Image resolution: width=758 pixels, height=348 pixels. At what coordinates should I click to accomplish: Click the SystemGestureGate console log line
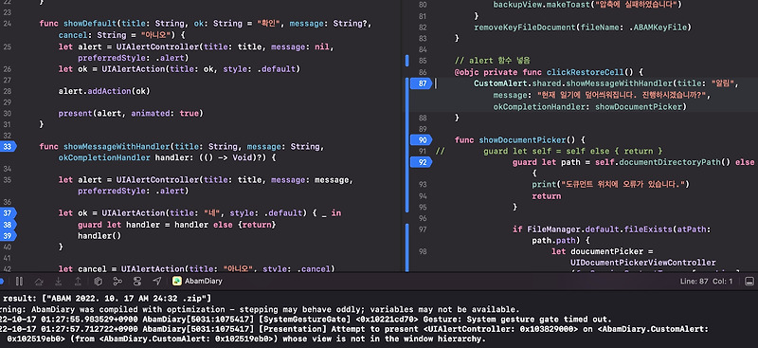pyautogui.click(x=305, y=320)
